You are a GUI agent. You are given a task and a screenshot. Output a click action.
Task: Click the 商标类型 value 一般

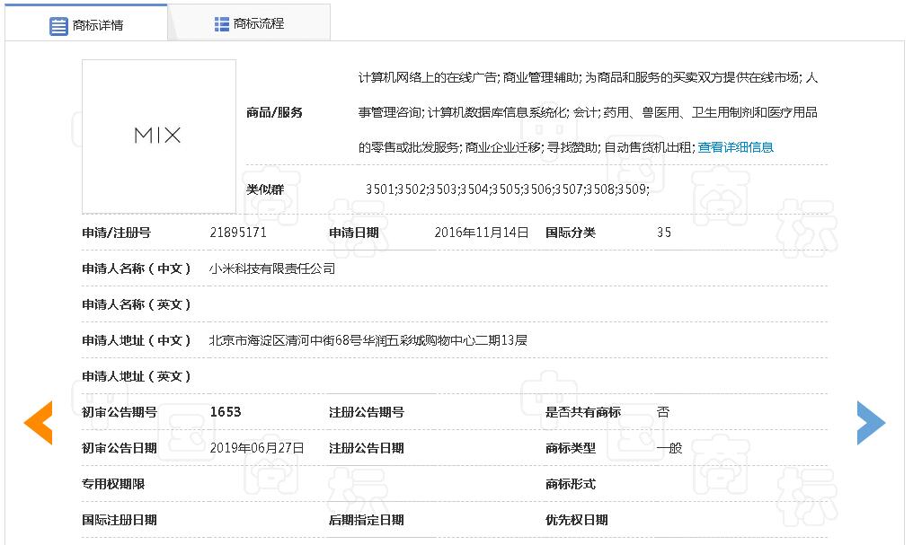pyautogui.click(x=669, y=448)
